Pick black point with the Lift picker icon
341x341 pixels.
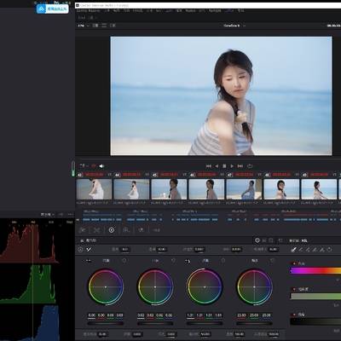coord(88,261)
